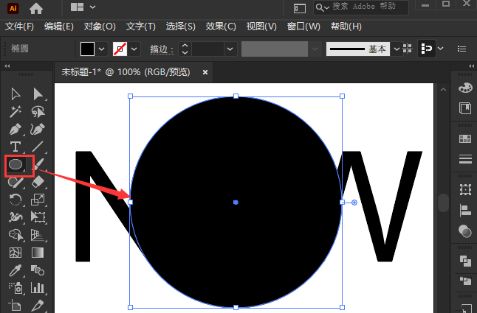The height and width of the screenshot is (313, 477).
Task: Open the 效果(C) menu
Action: [x=221, y=27]
